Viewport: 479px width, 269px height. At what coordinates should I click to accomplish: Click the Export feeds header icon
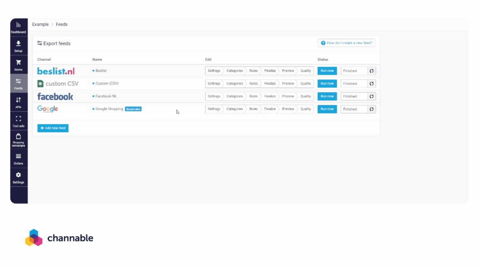pyautogui.click(x=40, y=43)
